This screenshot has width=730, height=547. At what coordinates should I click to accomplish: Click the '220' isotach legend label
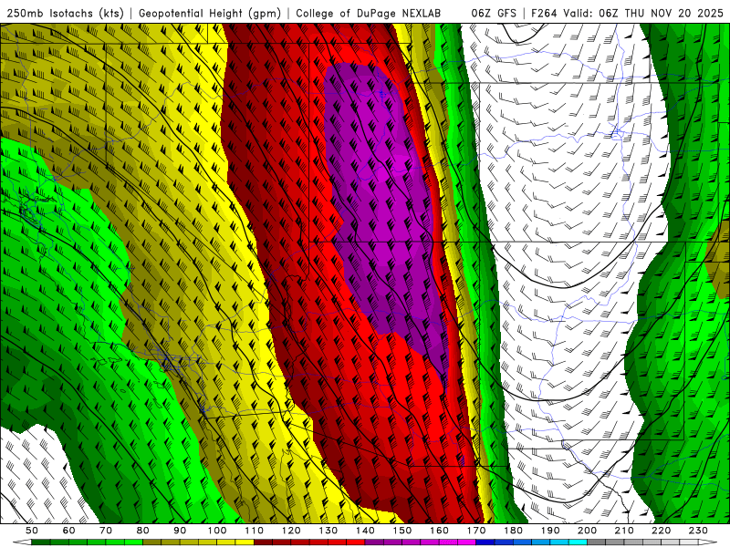tap(661, 531)
